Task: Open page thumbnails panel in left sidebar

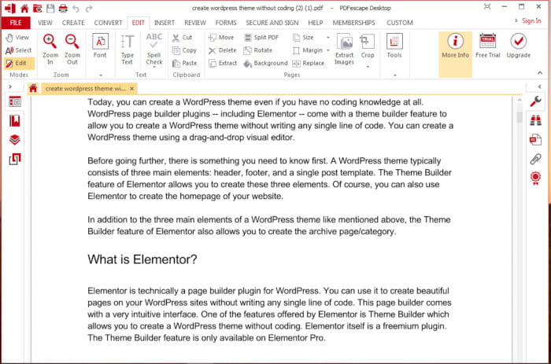Action: point(15,101)
